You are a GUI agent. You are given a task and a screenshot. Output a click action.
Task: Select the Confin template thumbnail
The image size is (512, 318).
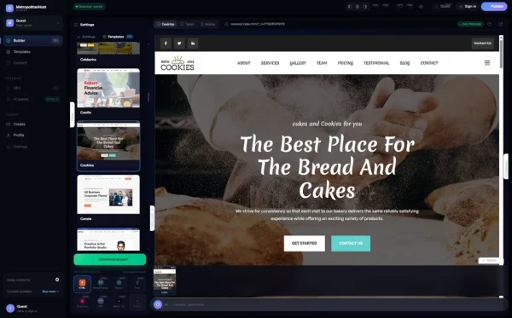coord(108,88)
